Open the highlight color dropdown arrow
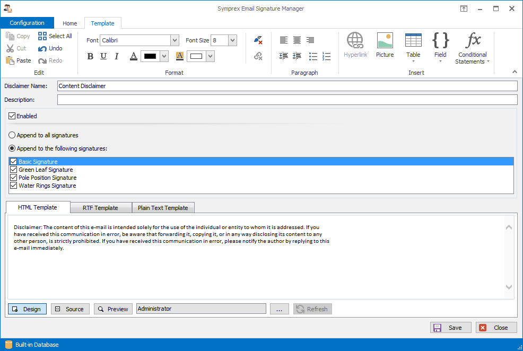This screenshot has height=351, width=523. click(210, 56)
